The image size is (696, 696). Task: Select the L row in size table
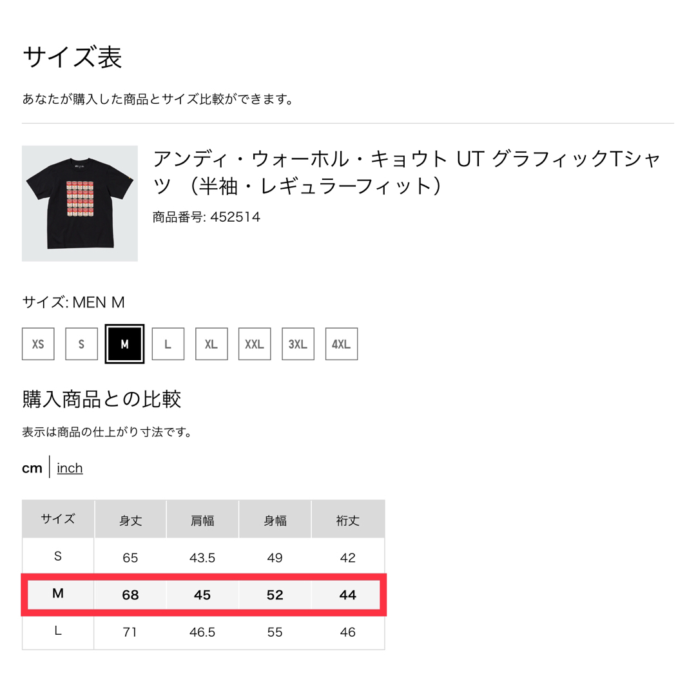click(x=203, y=632)
